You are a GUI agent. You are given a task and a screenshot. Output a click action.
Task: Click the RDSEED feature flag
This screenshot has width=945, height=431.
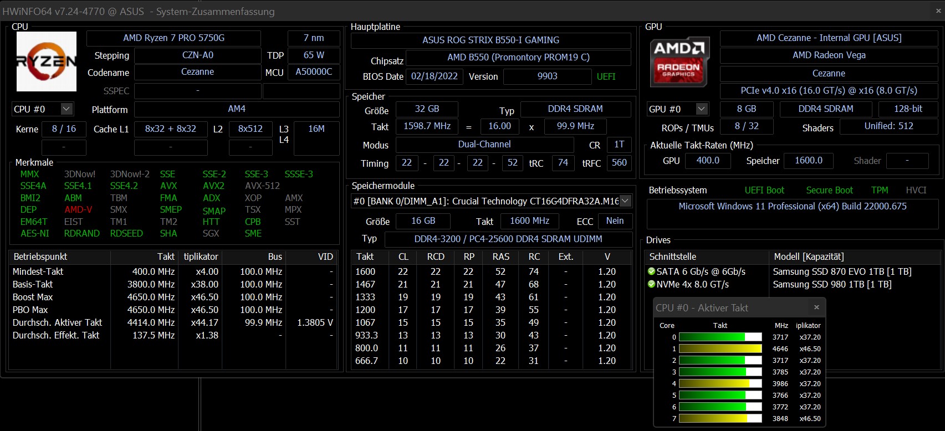click(126, 234)
